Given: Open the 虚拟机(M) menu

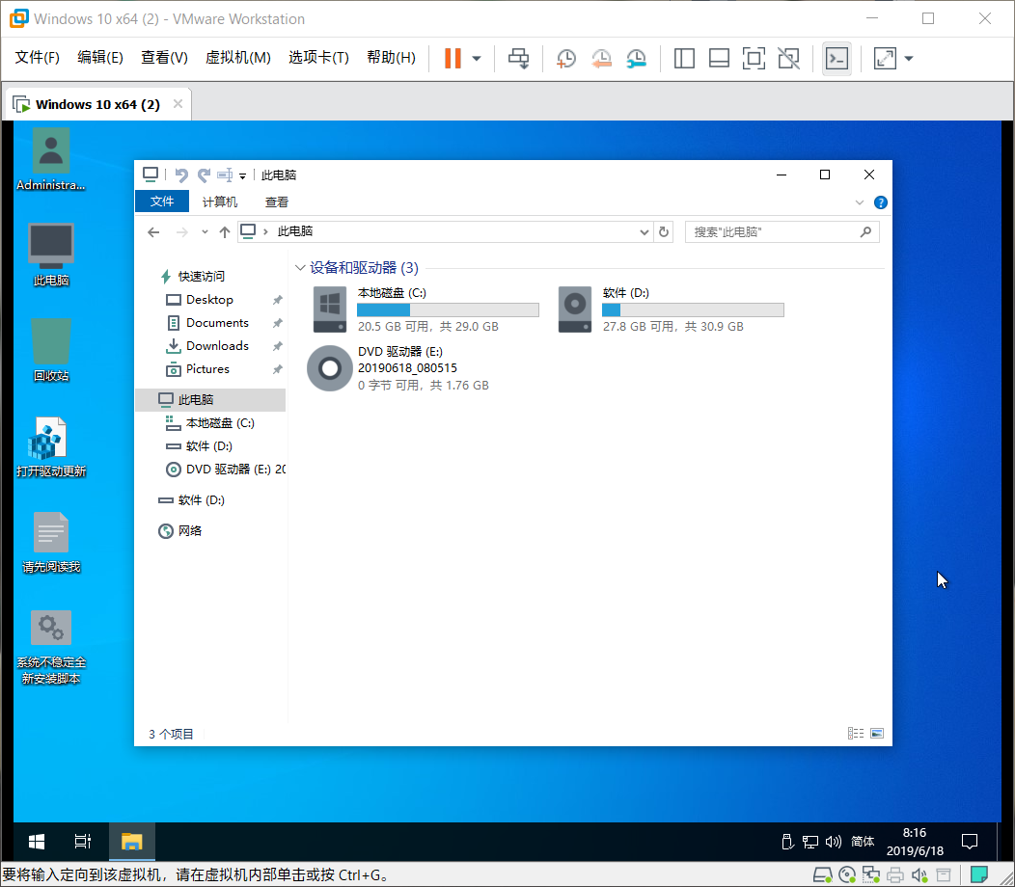Looking at the screenshot, I should [x=237, y=58].
